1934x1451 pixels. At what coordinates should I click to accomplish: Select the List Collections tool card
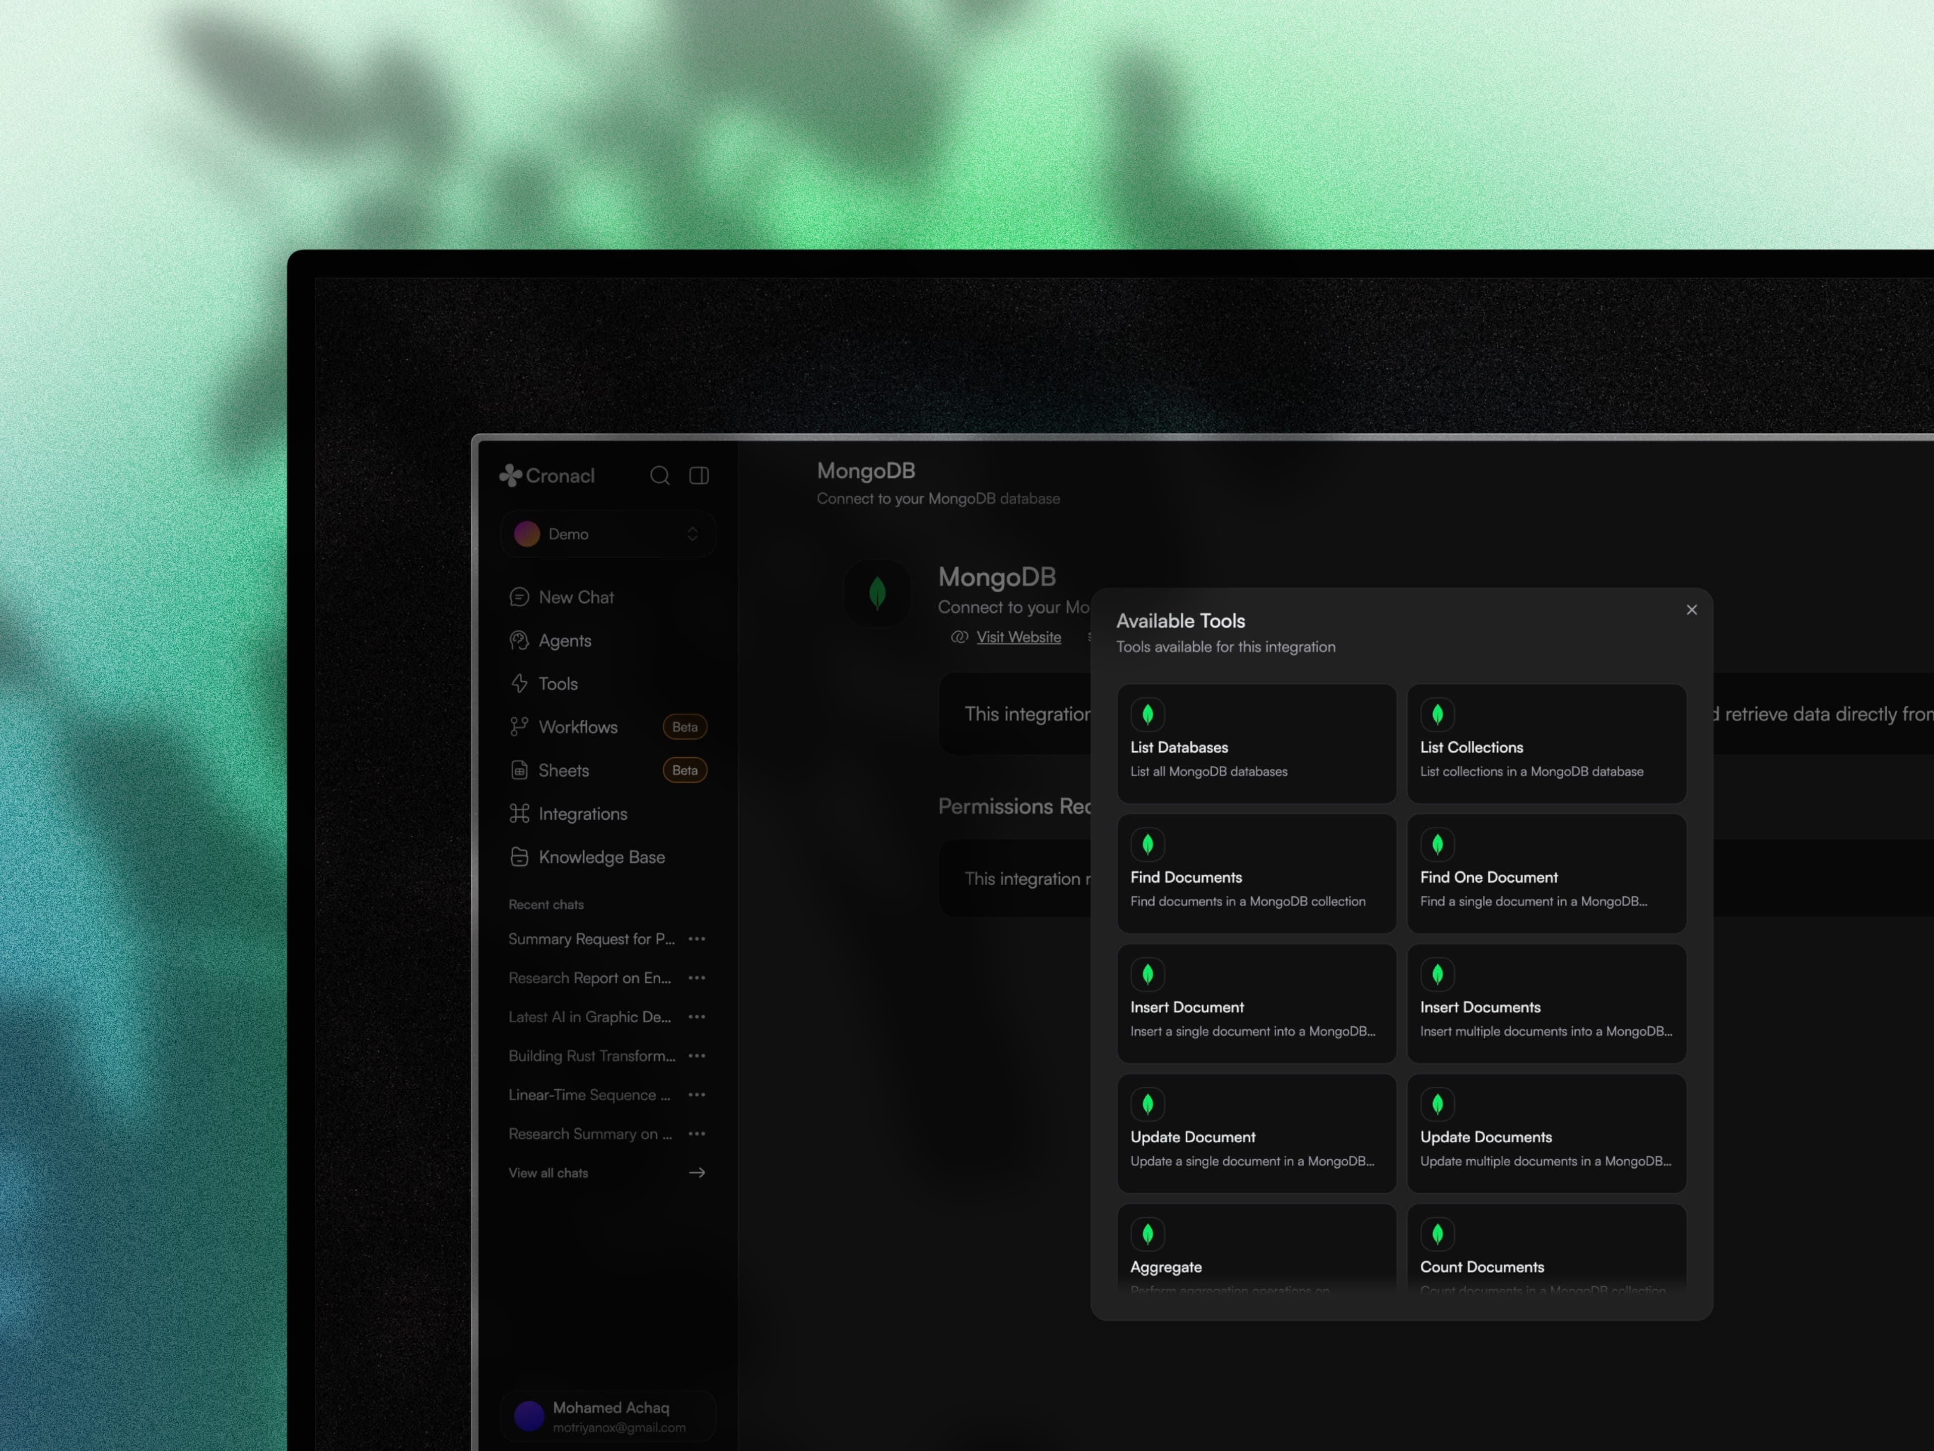pyautogui.click(x=1547, y=744)
